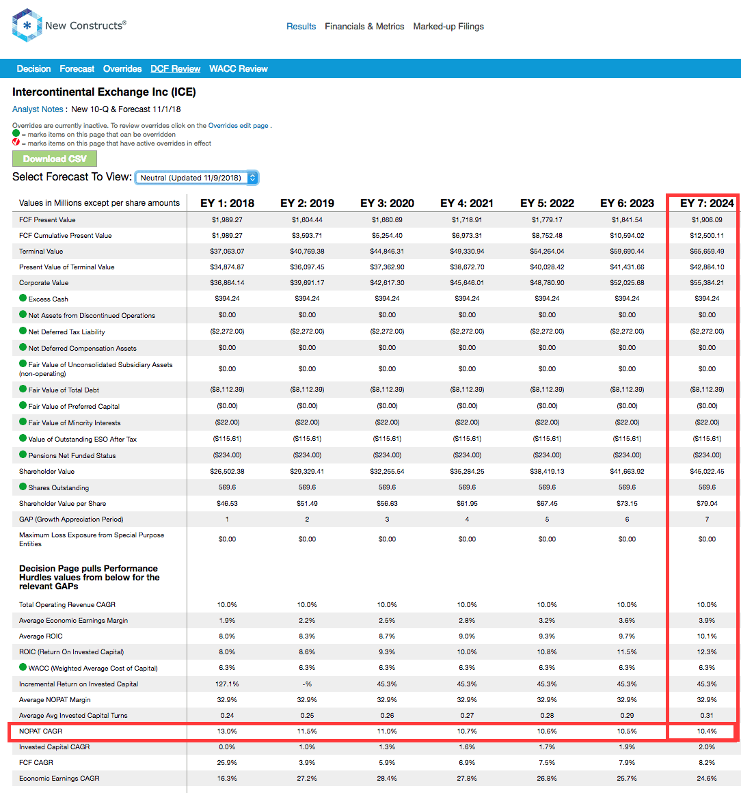Click the EY 1: 2018 column header
741x793 pixels.
point(227,203)
